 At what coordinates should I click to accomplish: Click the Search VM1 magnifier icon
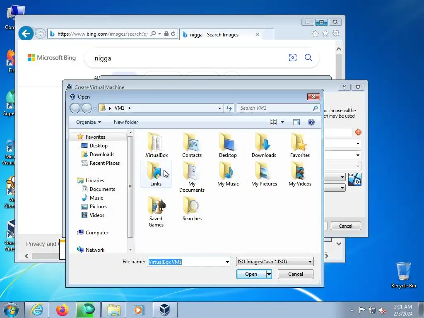click(x=315, y=108)
